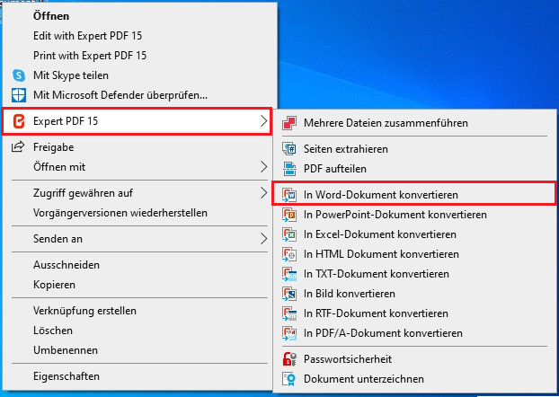The width and height of the screenshot is (559, 397).
Task: Choose Öffnen from the context menu
Action: 51,16
